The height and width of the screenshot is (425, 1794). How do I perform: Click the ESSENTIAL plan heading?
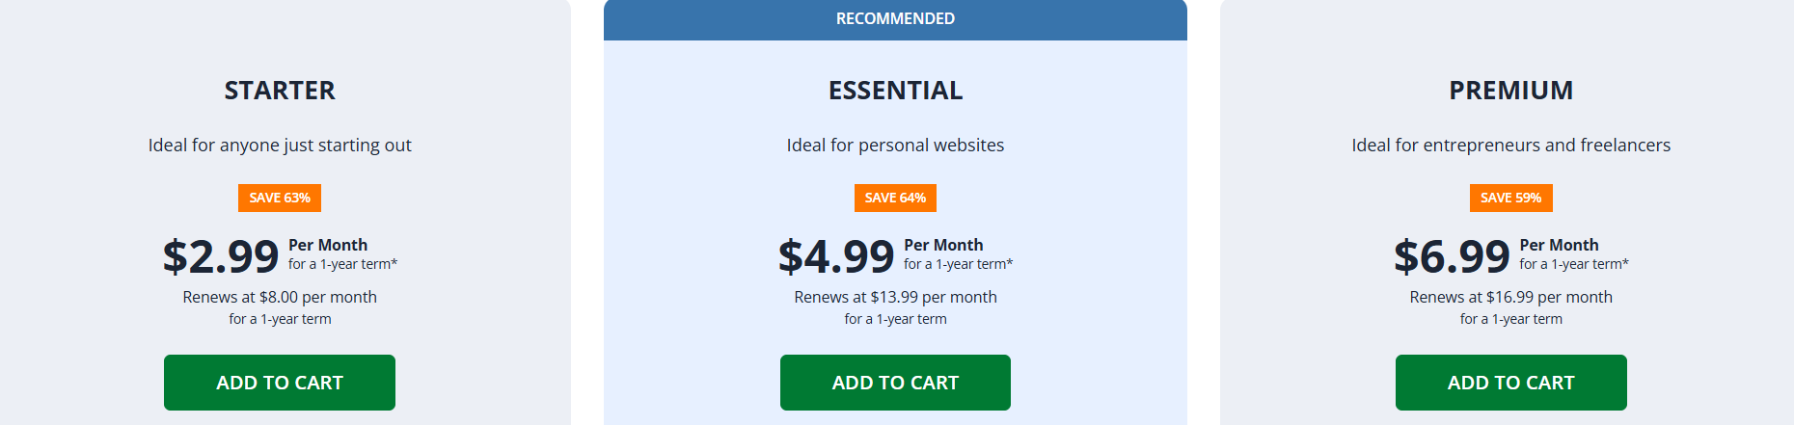(895, 91)
